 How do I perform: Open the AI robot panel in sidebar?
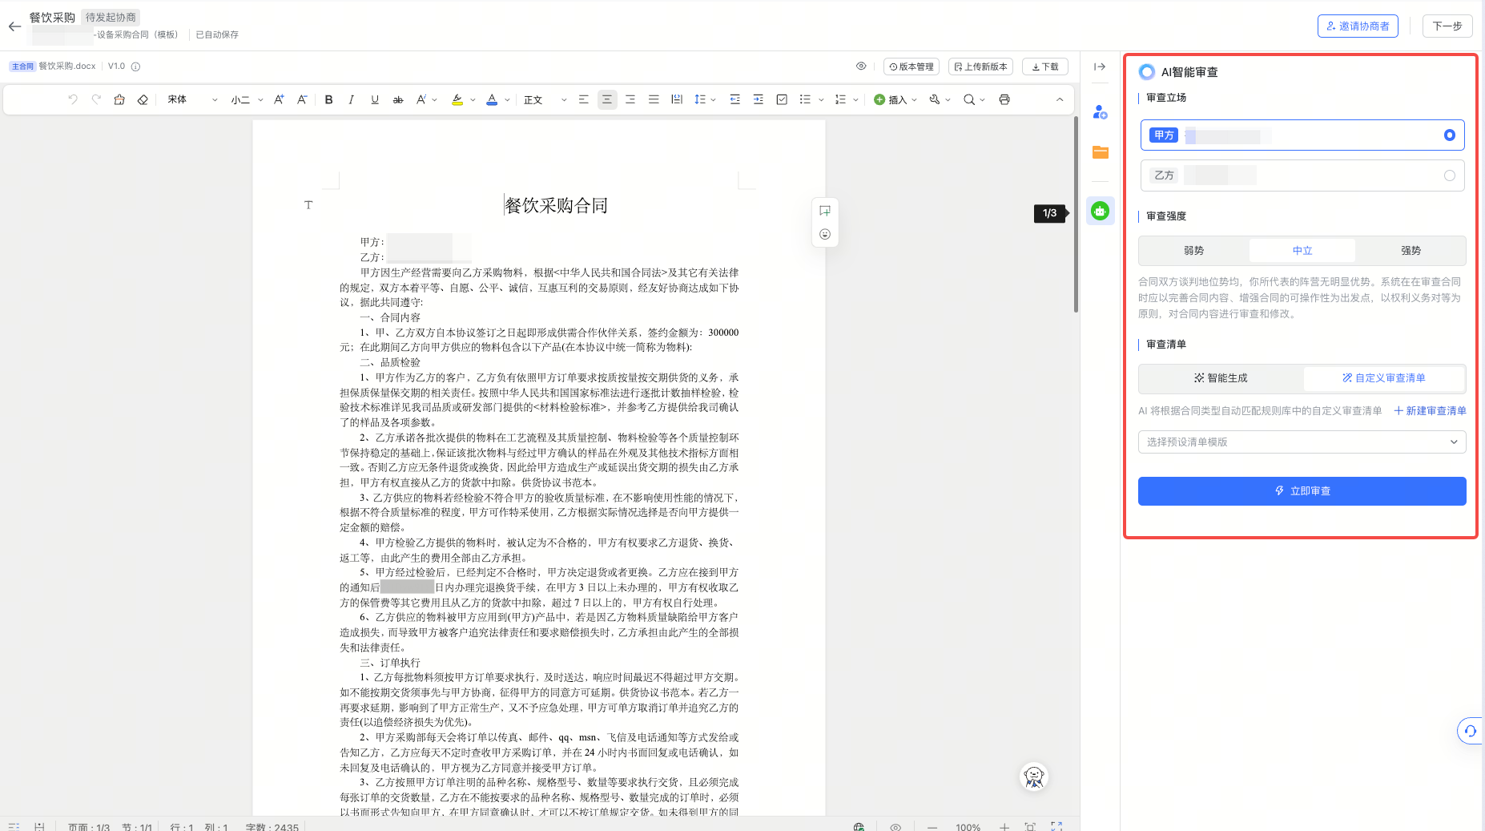(1100, 211)
